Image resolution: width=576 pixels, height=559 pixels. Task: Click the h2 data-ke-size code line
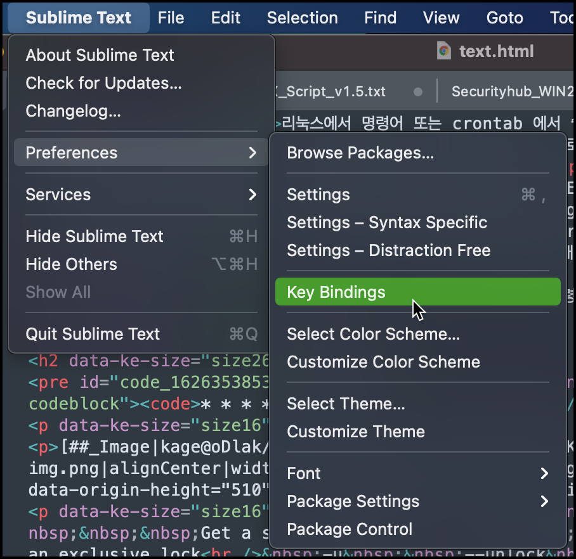pos(148,361)
